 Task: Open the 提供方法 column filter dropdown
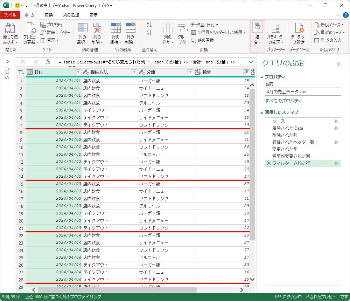tap(134, 72)
